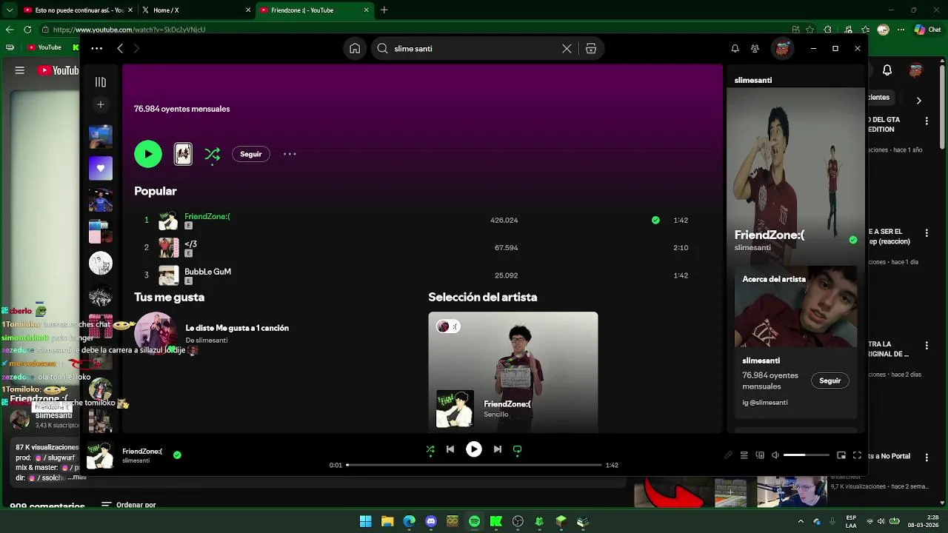Viewport: 948px width, 533px height.
Task: Open the Browse icon in the search bar
Action: (591, 48)
